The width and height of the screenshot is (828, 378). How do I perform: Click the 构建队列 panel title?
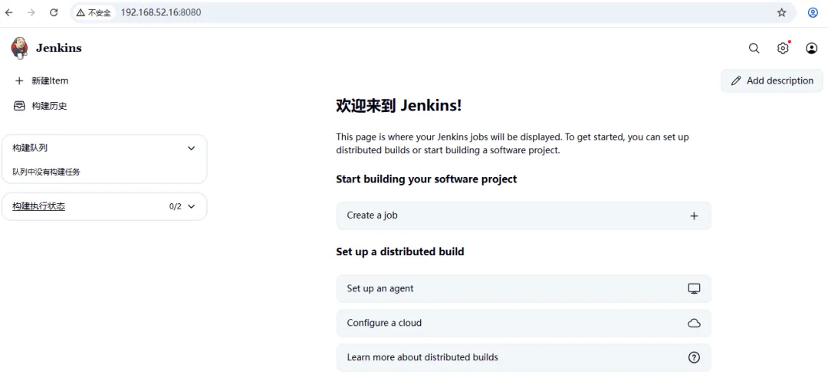30,148
